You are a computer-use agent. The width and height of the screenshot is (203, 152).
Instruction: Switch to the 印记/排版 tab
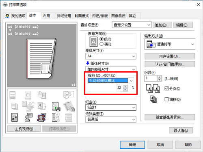pos(100,16)
